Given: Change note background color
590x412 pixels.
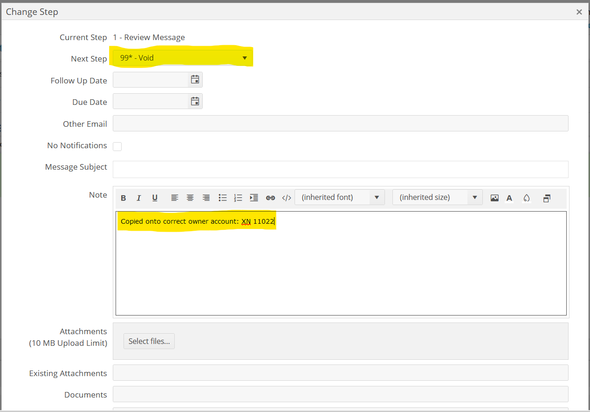Looking at the screenshot, I should (527, 198).
